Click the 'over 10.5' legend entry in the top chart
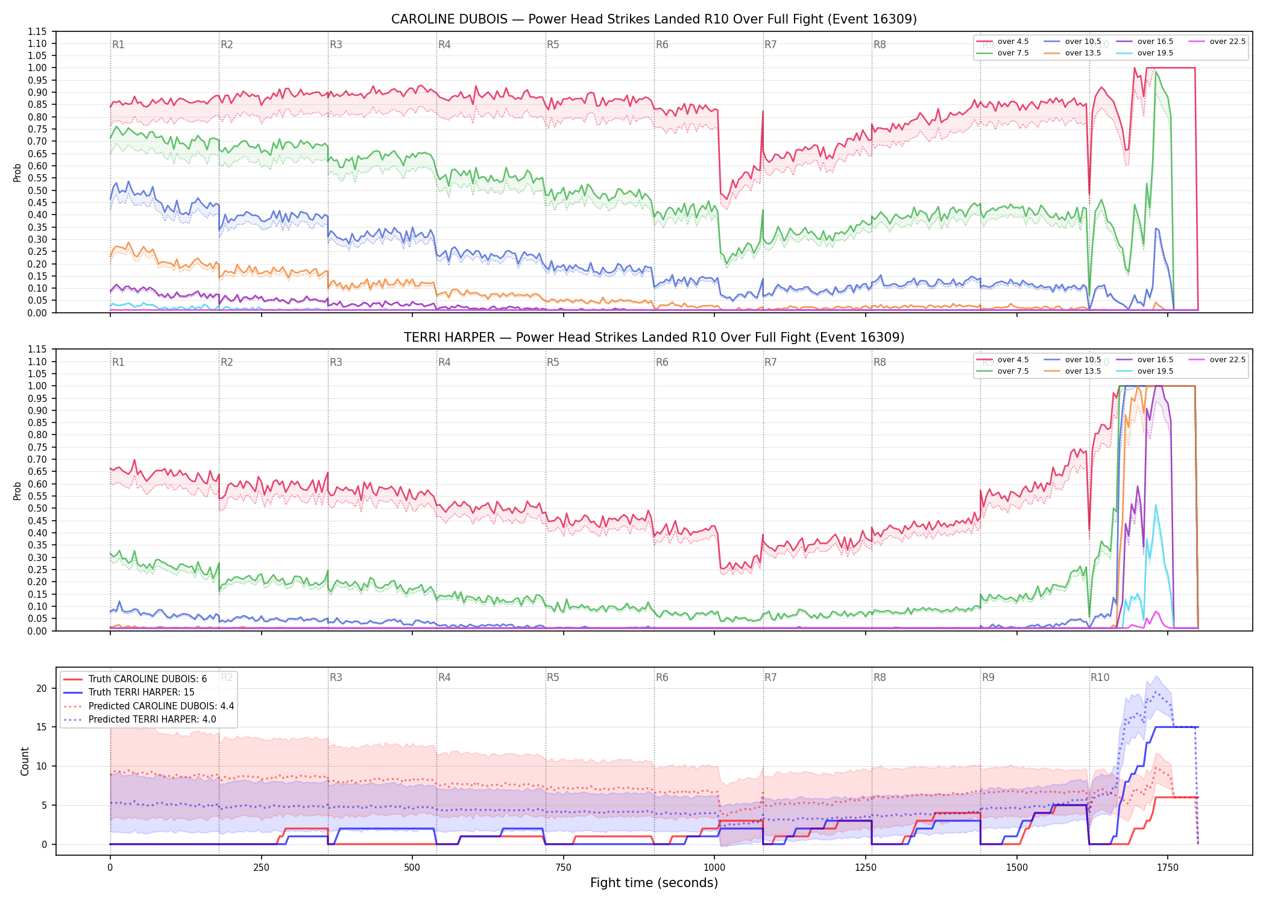The height and width of the screenshot is (904, 1266). pyautogui.click(x=1072, y=42)
